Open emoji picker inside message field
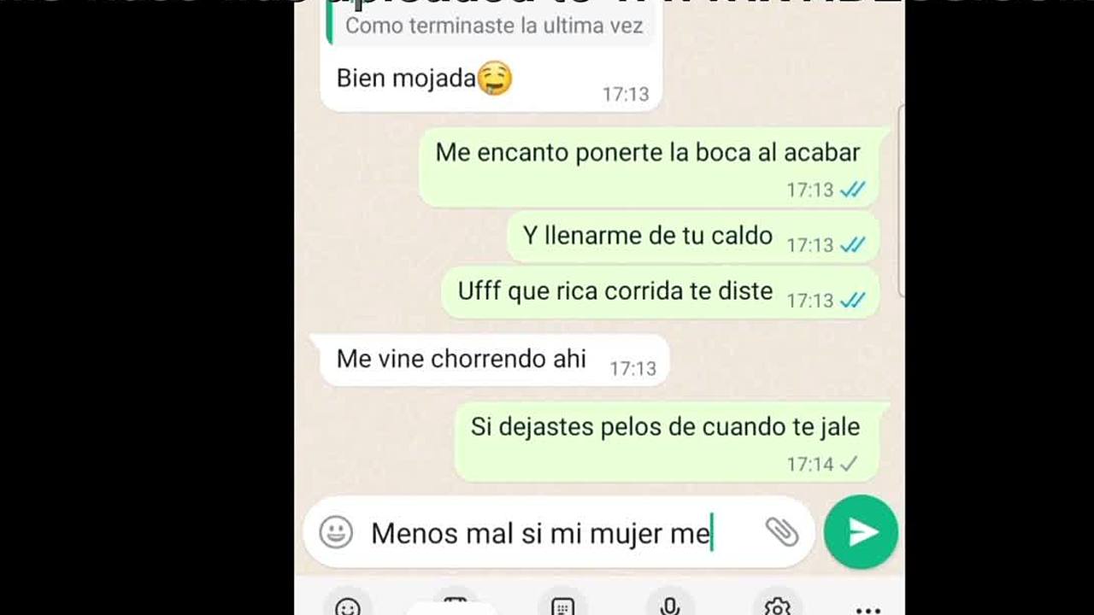This screenshot has height=615, width=1094. (x=336, y=532)
